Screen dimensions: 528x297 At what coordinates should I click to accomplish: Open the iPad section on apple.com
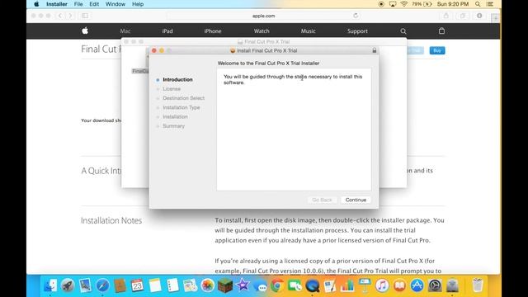(167, 31)
